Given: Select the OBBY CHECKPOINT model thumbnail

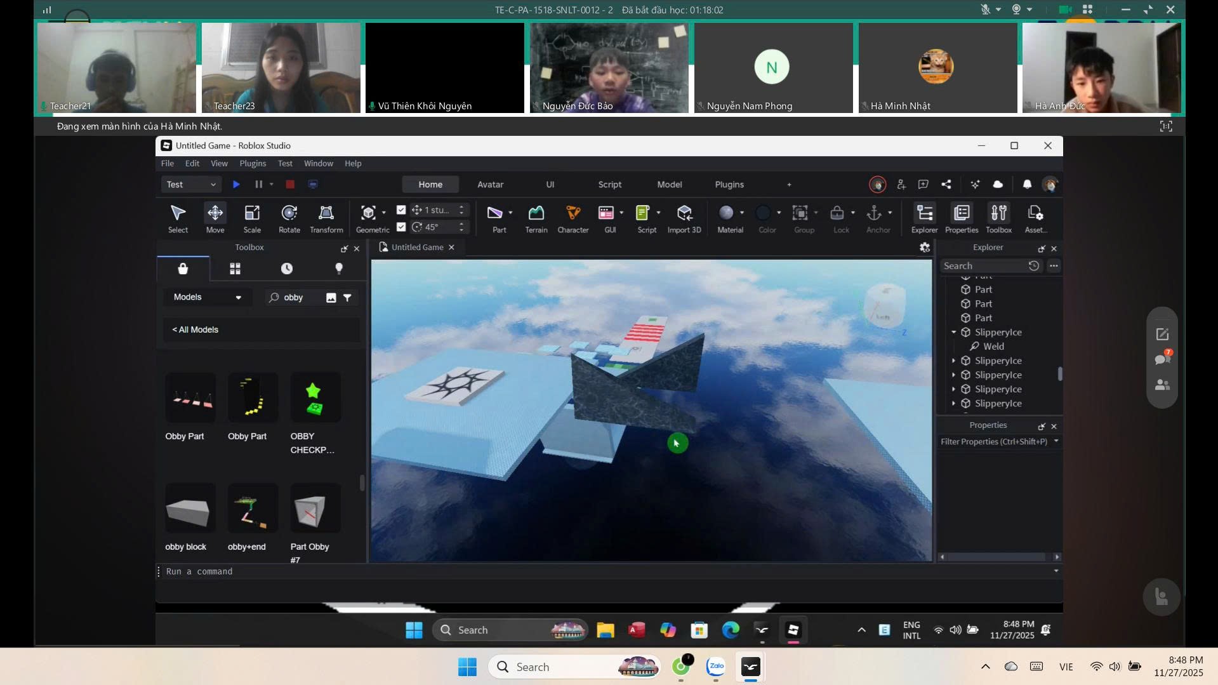Looking at the screenshot, I should tap(315, 398).
